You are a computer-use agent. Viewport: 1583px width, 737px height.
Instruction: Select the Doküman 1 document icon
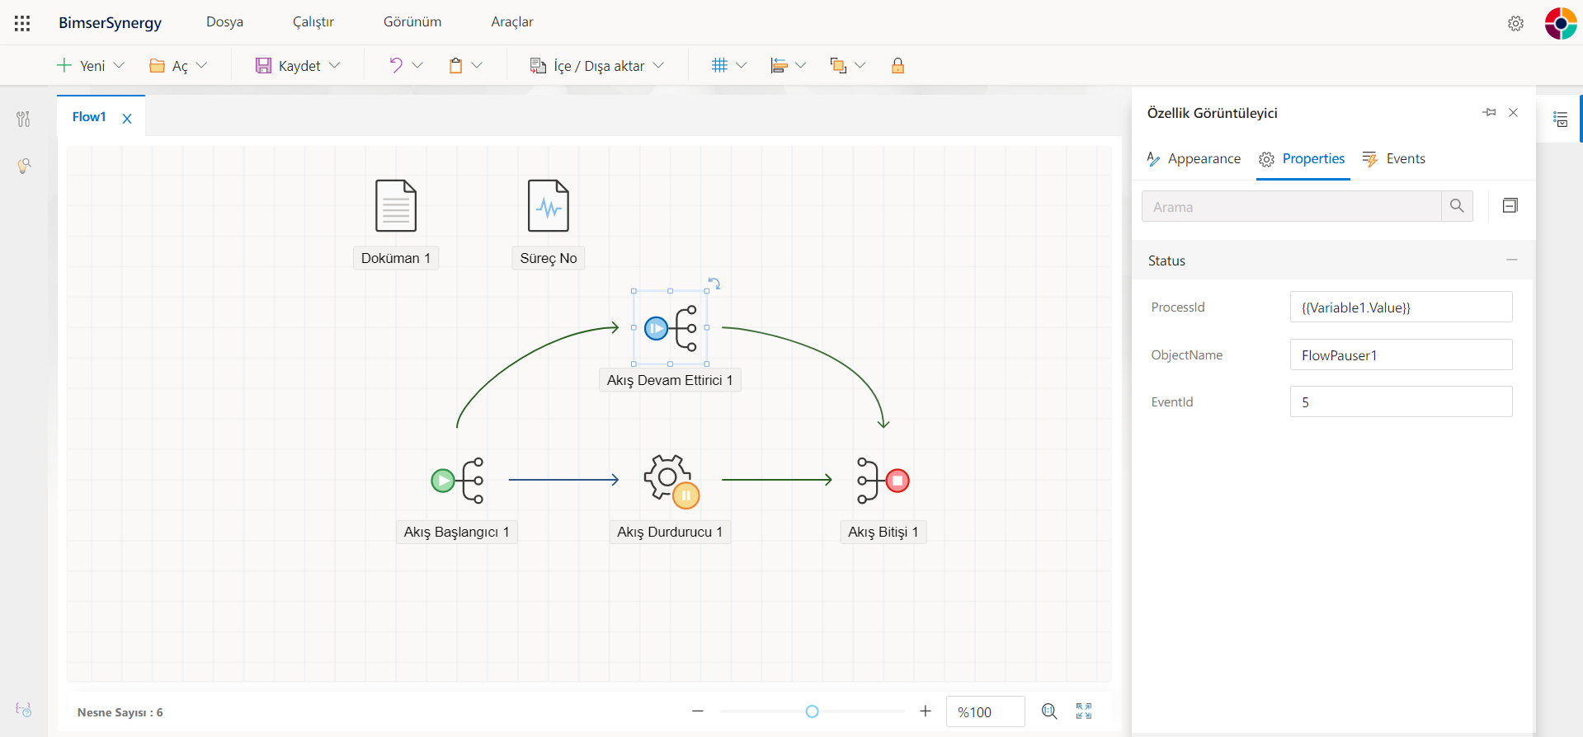[396, 206]
